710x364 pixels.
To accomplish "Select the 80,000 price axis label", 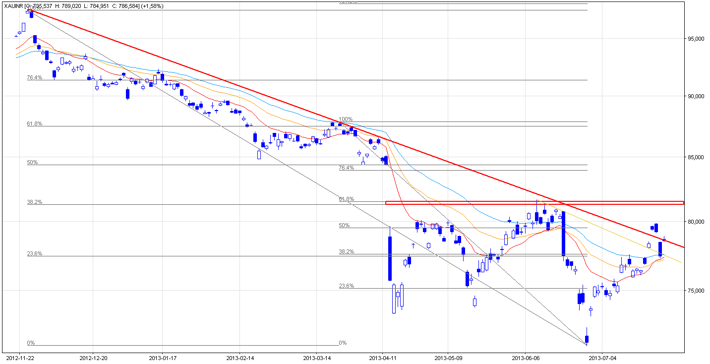I will point(696,222).
